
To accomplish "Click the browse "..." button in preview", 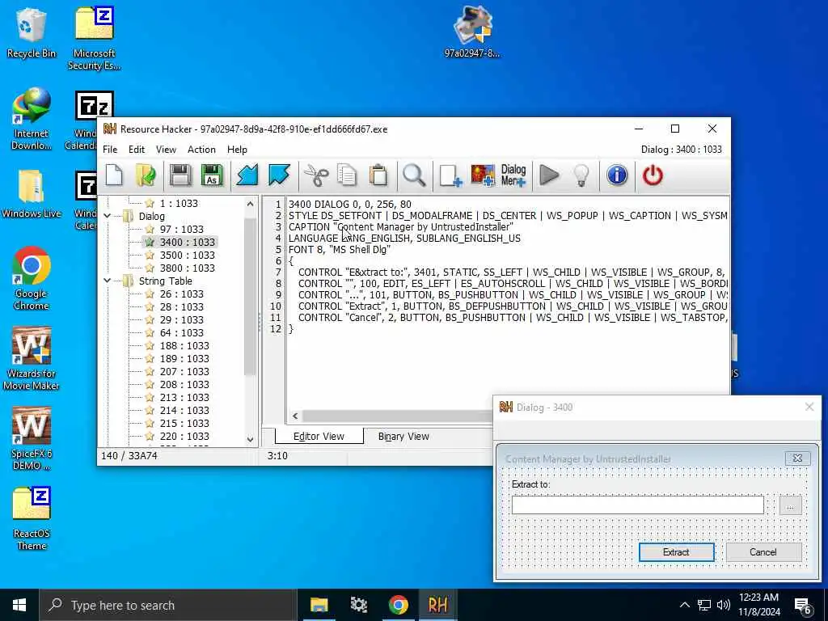I will [790, 505].
